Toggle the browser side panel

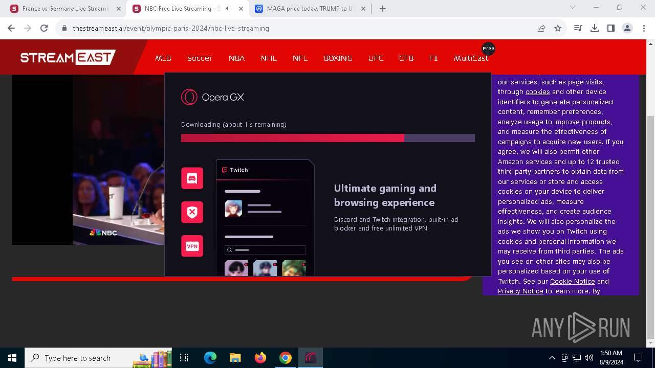[x=611, y=28]
